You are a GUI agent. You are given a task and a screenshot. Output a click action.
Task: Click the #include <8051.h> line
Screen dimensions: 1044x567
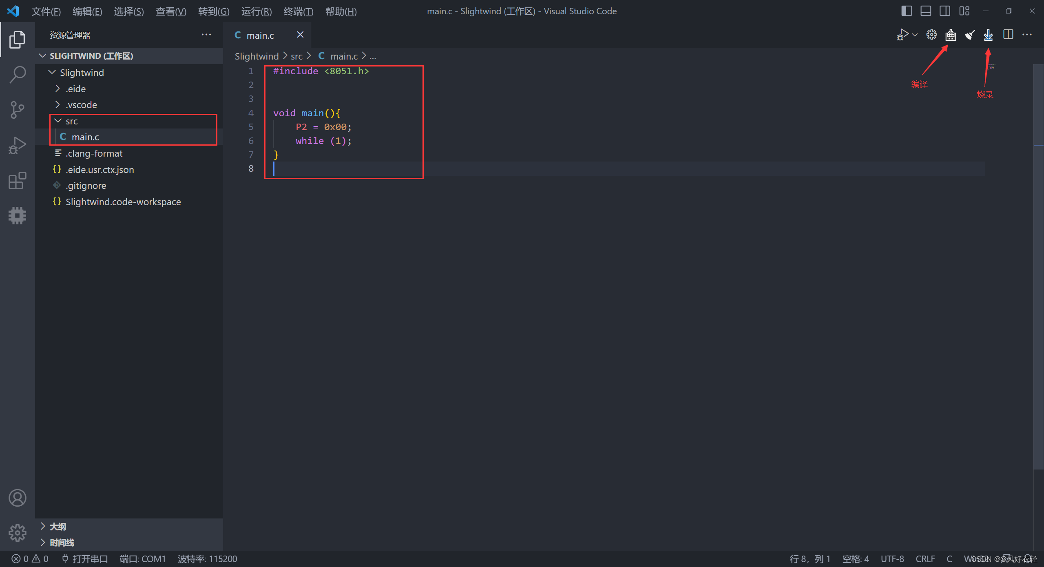point(321,71)
